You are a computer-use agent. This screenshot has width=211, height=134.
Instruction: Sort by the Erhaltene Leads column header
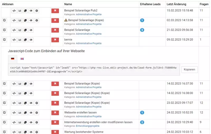150,4
